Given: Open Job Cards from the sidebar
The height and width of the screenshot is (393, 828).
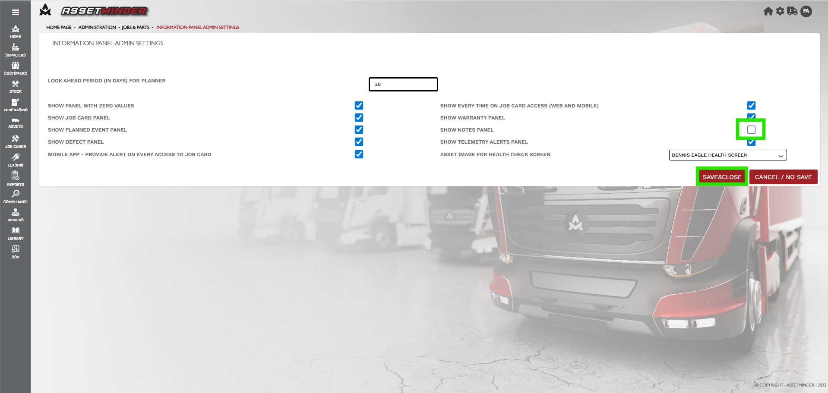Looking at the screenshot, I should pyautogui.click(x=16, y=141).
